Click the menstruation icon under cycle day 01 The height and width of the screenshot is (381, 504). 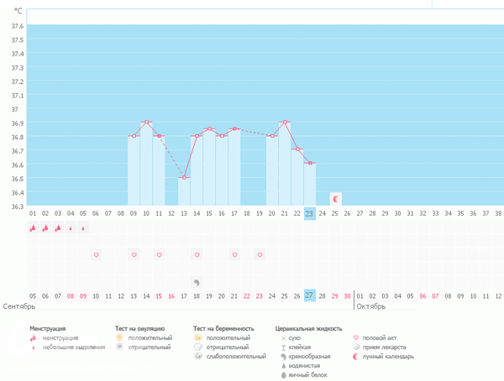pyautogui.click(x=33, y=227)
